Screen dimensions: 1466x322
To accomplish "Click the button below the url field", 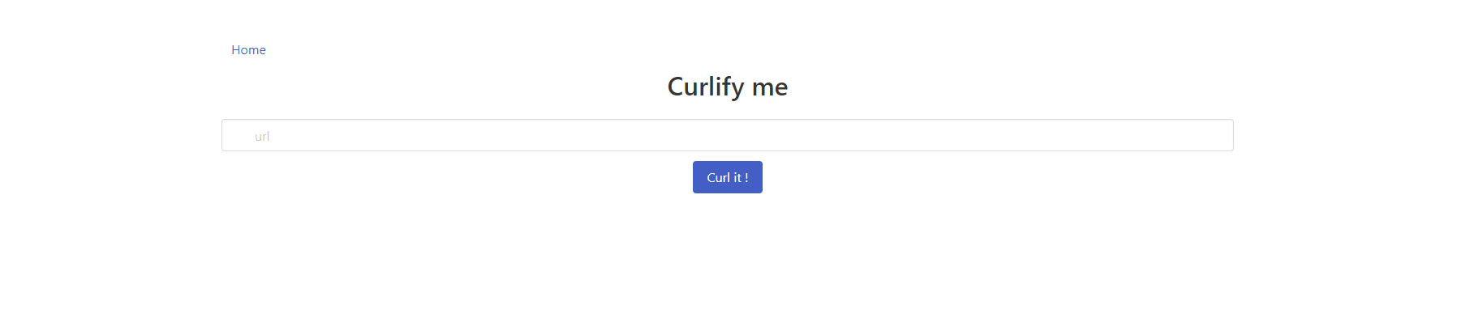I will pos(727,177).
